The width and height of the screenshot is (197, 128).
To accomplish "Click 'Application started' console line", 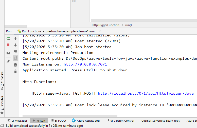I will click(76, 70).
